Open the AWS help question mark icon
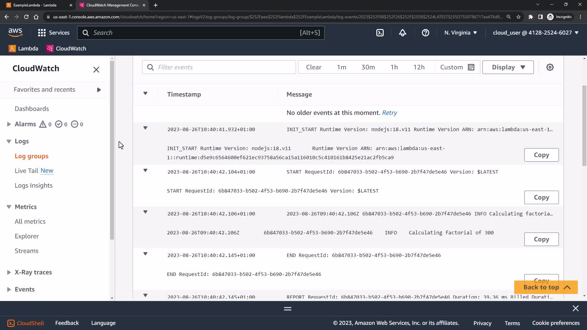The height and width of the screenshot is (330, 587). (x=425, y=33)
